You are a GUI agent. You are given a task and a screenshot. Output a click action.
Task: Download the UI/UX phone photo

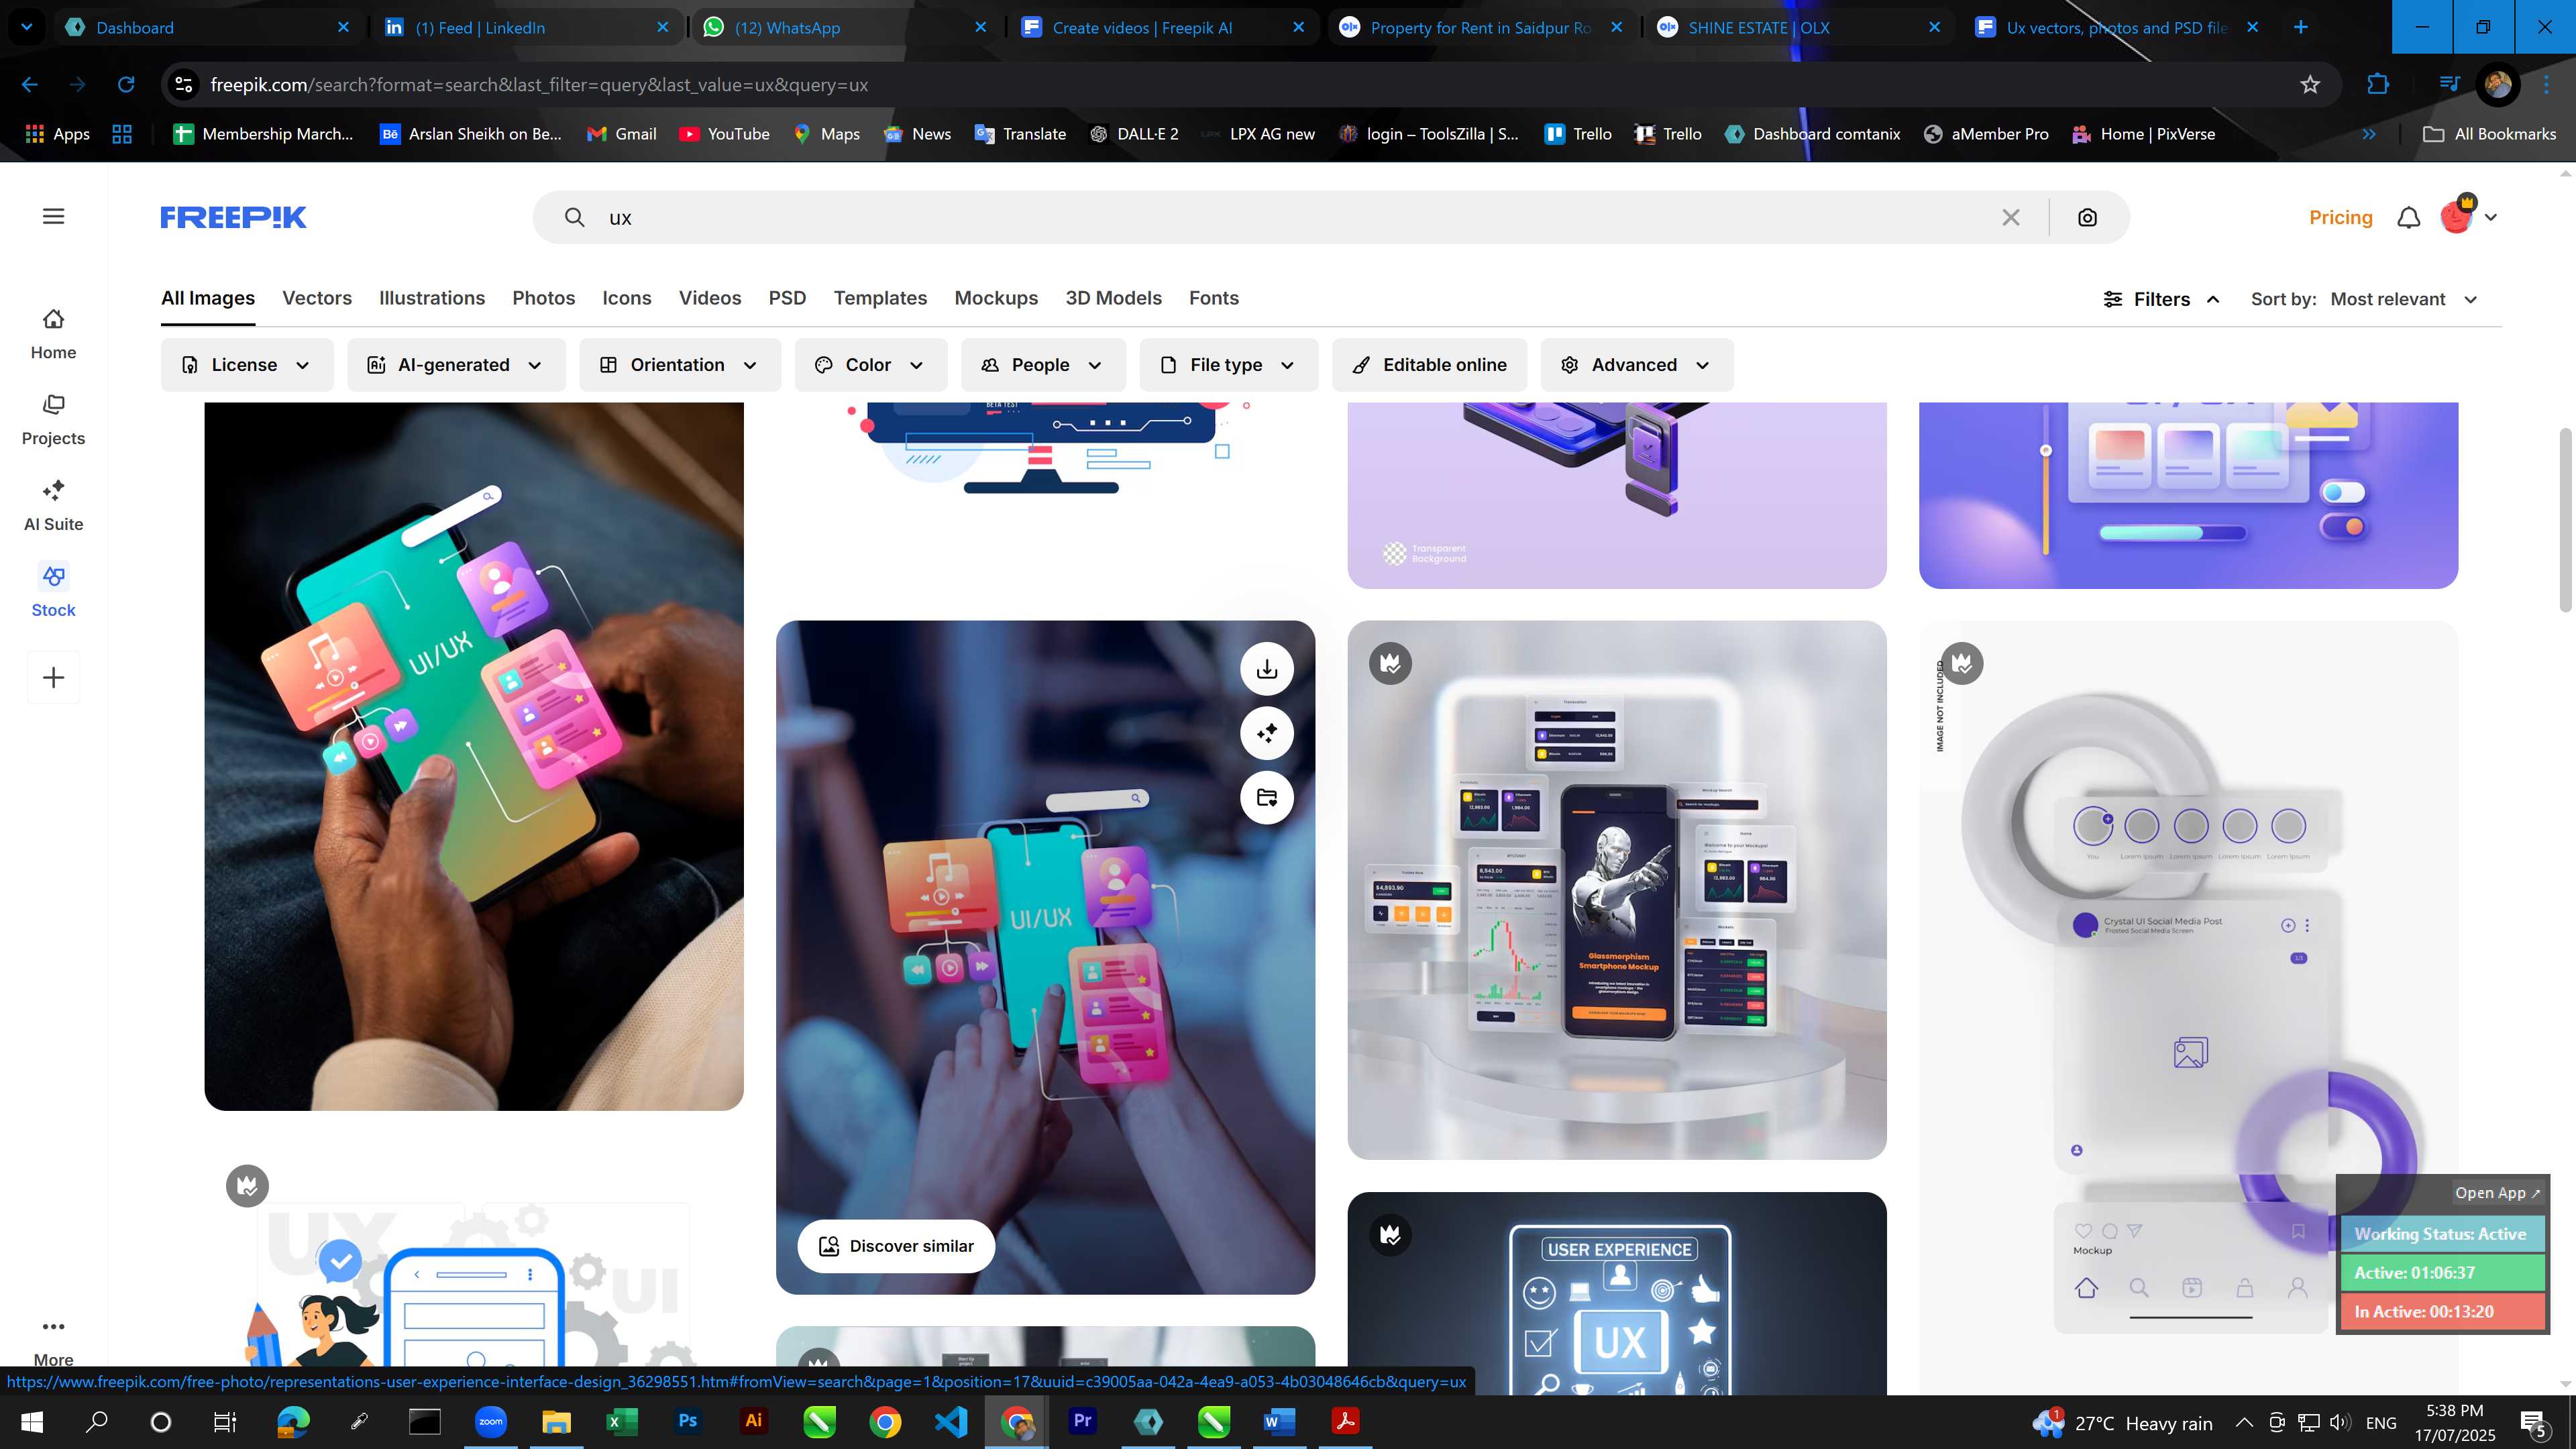pyautogui.click(x=1267, y=668)
